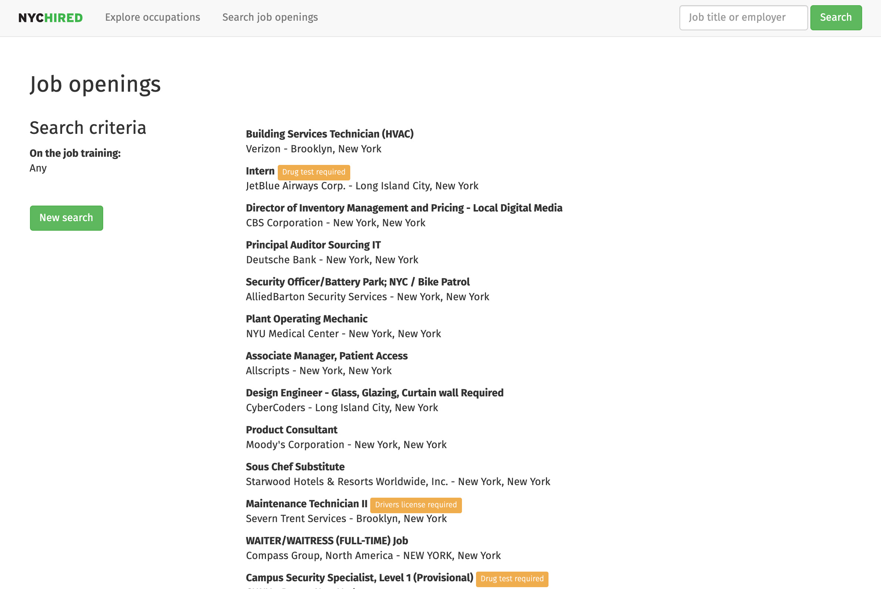Click Drug test required badge beside Intern

314,172
